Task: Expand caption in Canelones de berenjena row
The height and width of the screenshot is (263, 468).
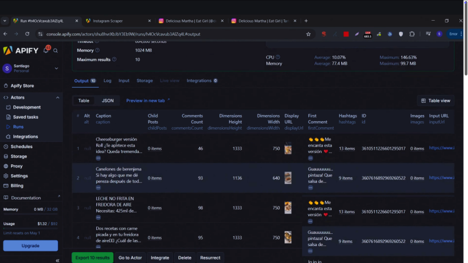Action: click(98, 188)
